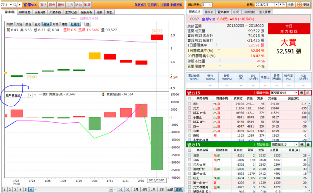Click help icon beside 1日籌碼集中(%)
The width and height of the screenshot is (313, 193).
pyautogui.click(x=219, y=50)
